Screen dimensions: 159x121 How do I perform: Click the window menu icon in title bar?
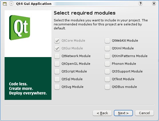pos(5,4)
